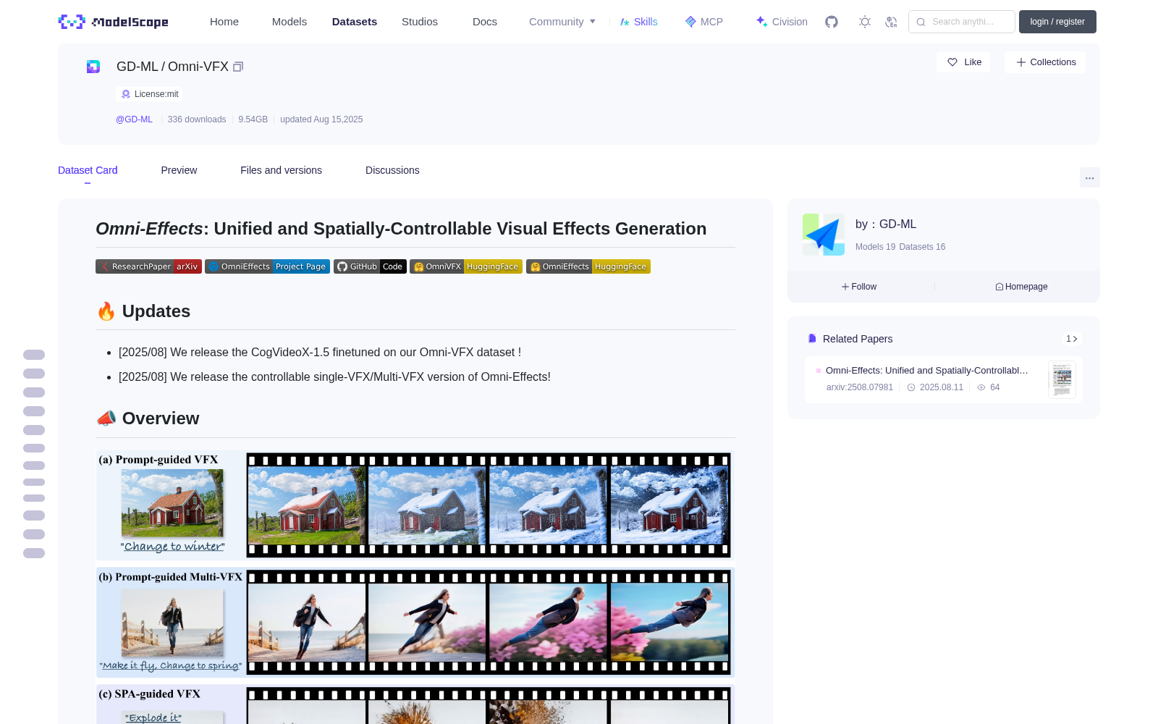Open the OmniEffects Project Page badge
This screenshot has width=1158, height=724.
coord(267,266)
